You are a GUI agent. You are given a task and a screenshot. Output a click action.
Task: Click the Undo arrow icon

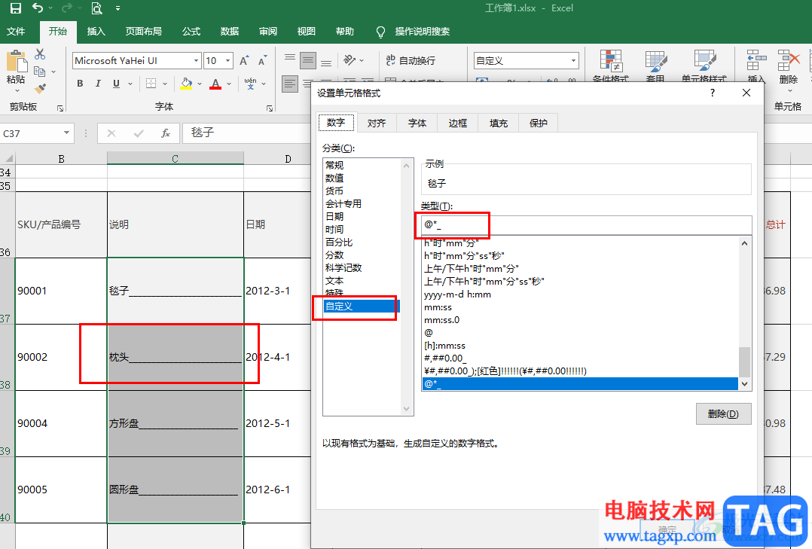(38, 8)
